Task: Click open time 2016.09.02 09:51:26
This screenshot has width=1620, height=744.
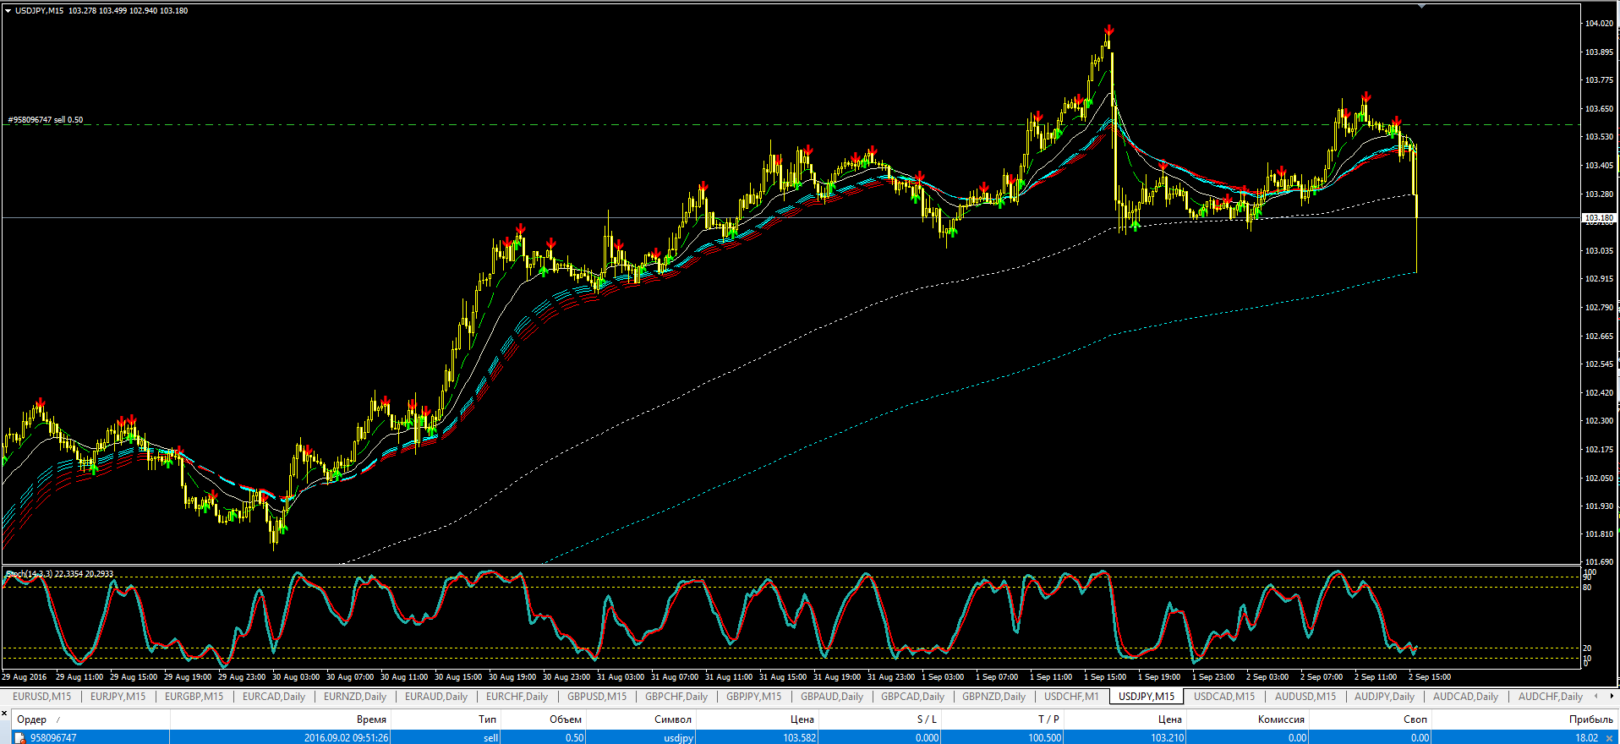Action: [x=346, y=738]
